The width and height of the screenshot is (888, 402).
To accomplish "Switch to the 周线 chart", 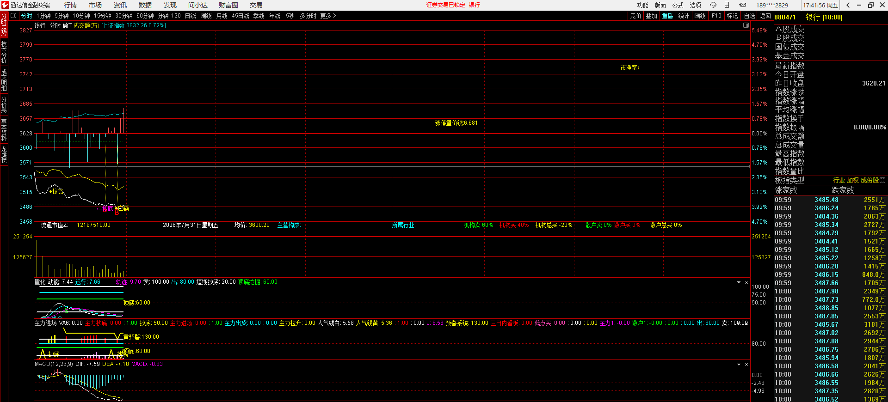I will pos(206,16).
